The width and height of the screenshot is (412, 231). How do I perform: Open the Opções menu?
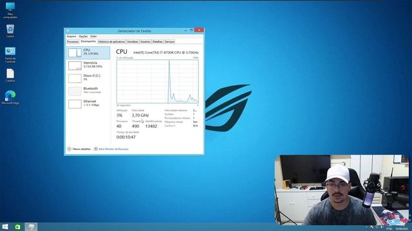tap(83, 37)
